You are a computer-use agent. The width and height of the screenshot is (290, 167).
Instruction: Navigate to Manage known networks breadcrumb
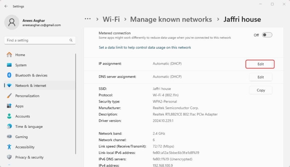click(171, 19)
